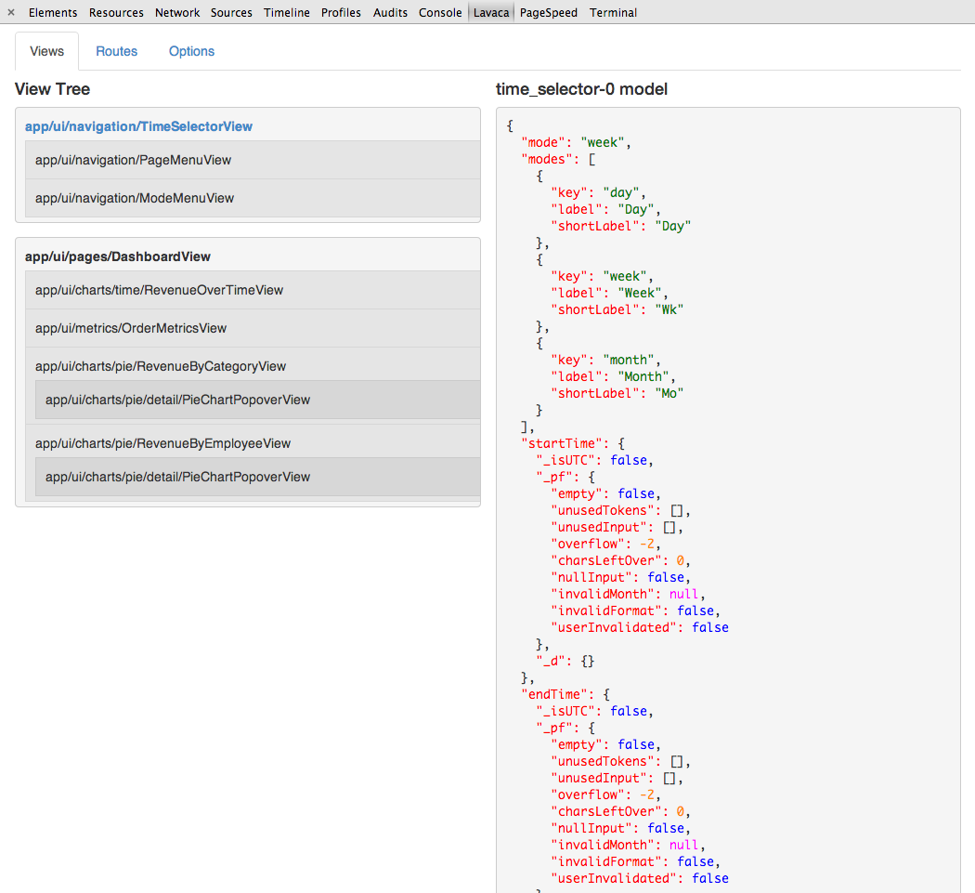Select the ModeMenuView tree row
975x893 pixels.
click(253, 198)
